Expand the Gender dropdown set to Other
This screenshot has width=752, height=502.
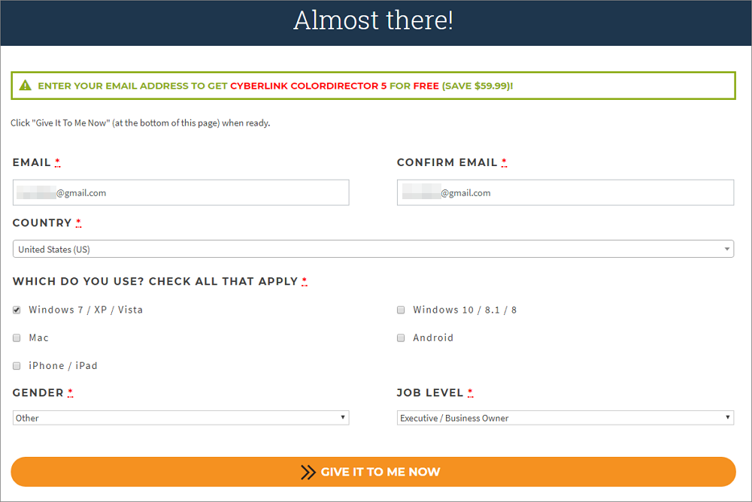[180, 418]
